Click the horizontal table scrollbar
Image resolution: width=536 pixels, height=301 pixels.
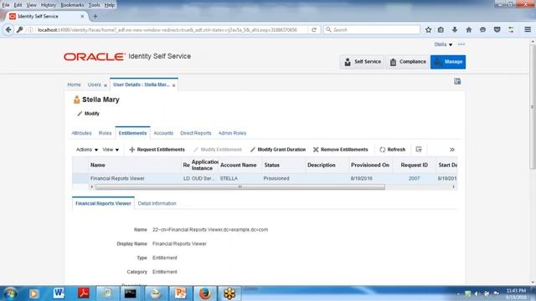click(x=240, y=187)
